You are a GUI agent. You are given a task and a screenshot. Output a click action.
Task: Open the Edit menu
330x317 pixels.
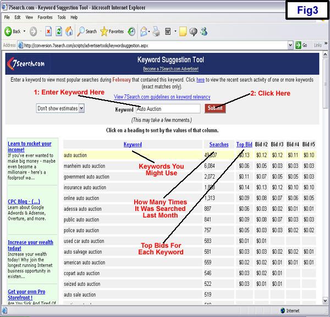(x=18, y=17)
